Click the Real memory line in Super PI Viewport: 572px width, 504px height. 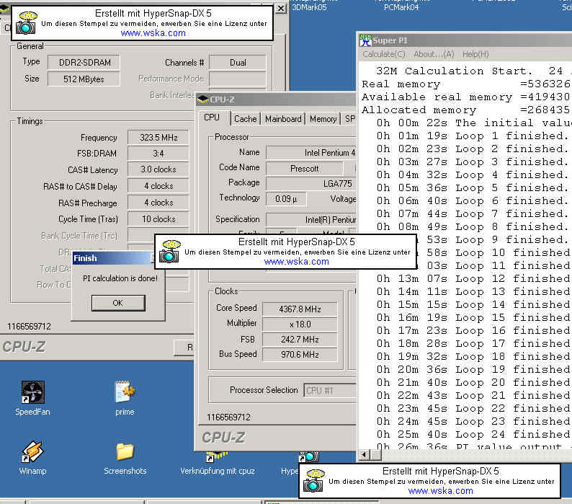tap(466, 84)
